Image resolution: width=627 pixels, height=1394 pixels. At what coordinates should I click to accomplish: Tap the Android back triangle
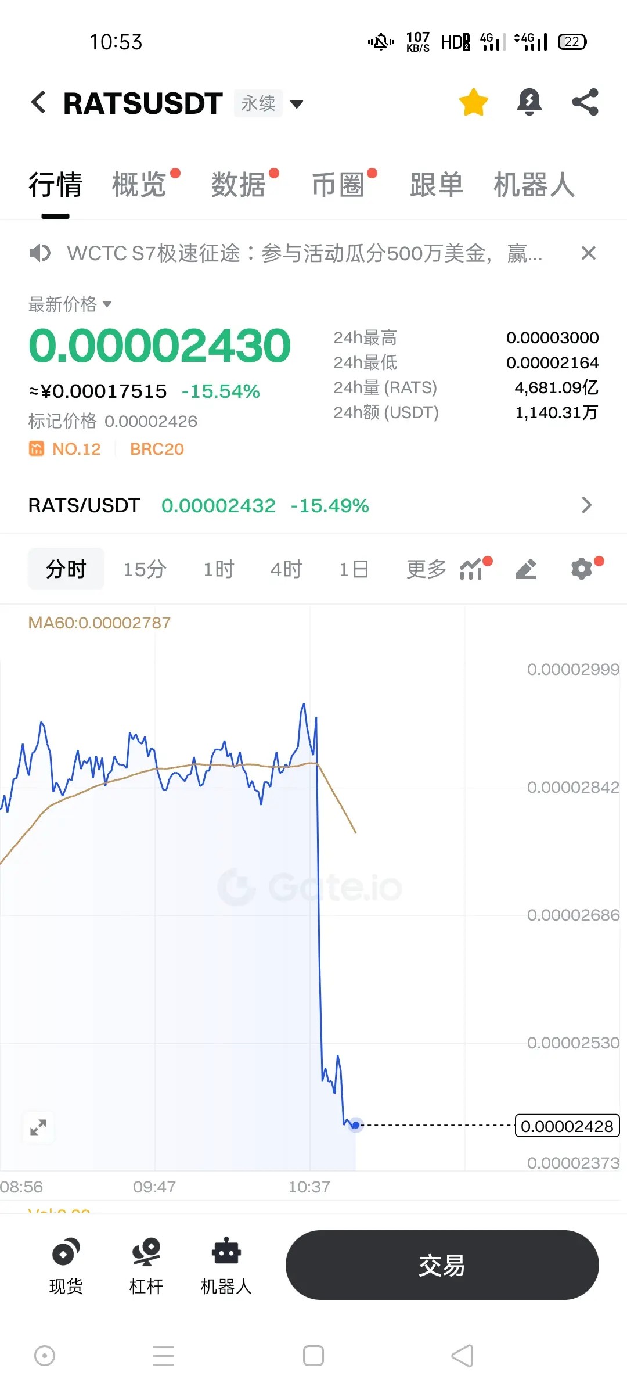[463, 1356]
